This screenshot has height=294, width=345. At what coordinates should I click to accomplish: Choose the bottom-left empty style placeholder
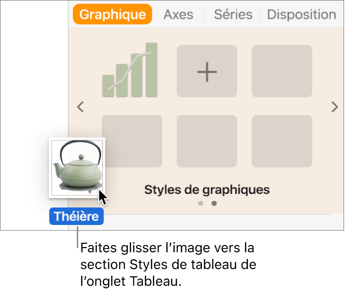tap(132, 140)
